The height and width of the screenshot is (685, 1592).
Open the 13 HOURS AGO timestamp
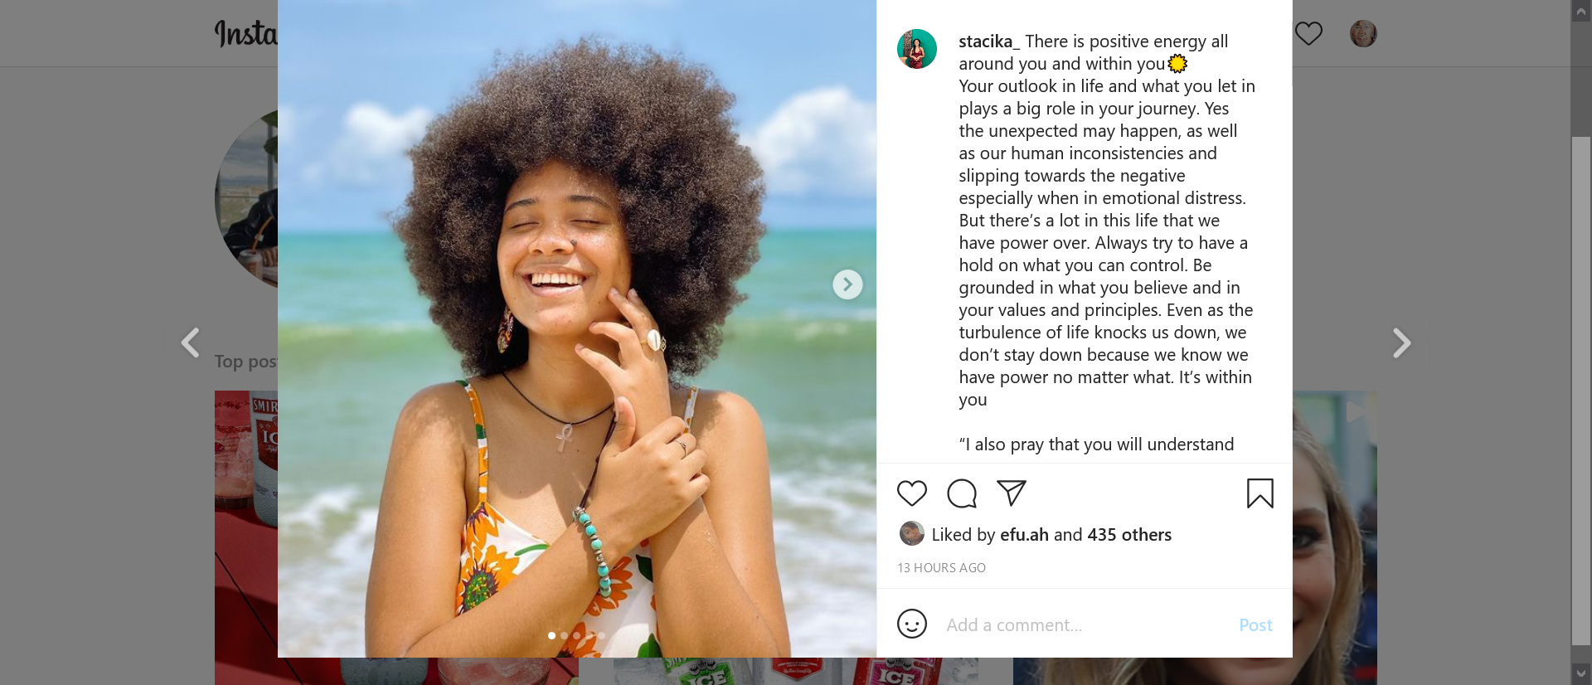941,568
